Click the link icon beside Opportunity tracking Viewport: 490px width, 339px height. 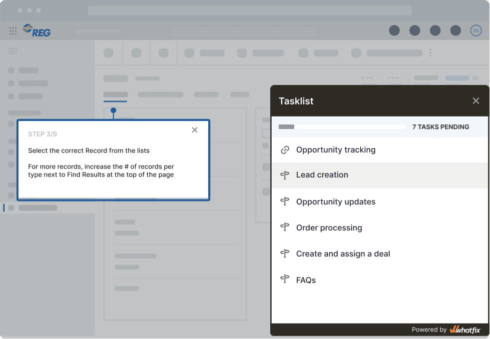285,150
